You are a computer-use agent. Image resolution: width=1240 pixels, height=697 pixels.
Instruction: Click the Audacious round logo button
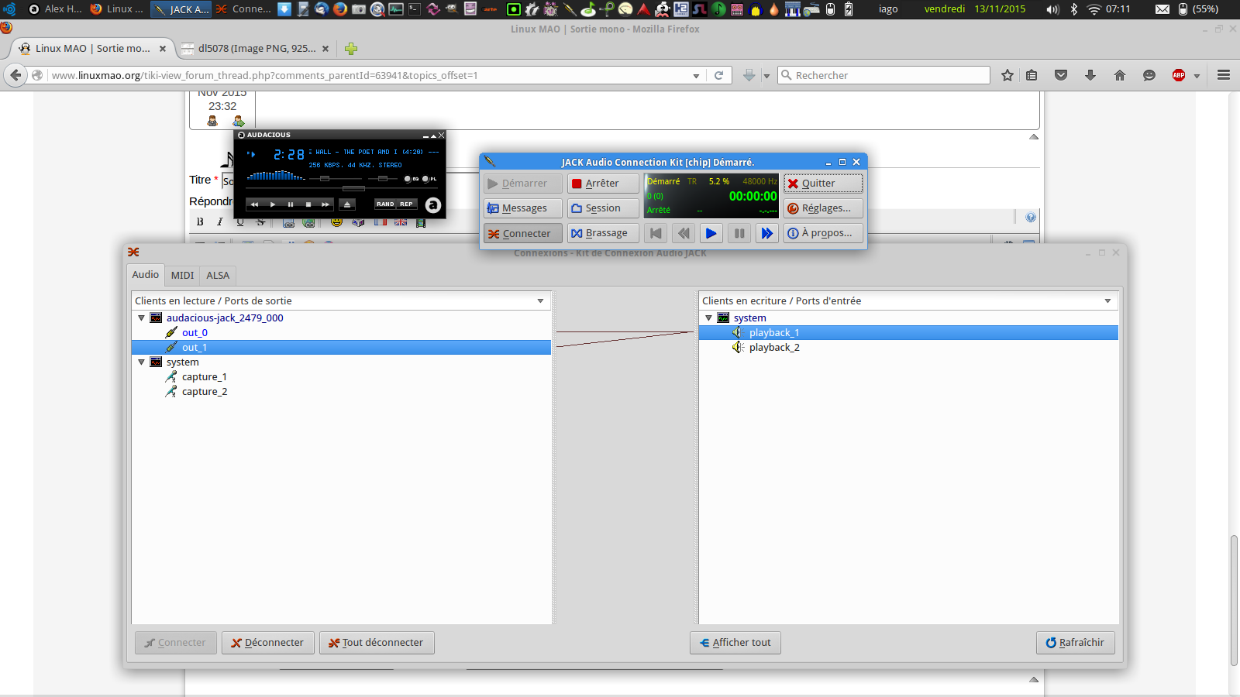(x=433, y=204)
